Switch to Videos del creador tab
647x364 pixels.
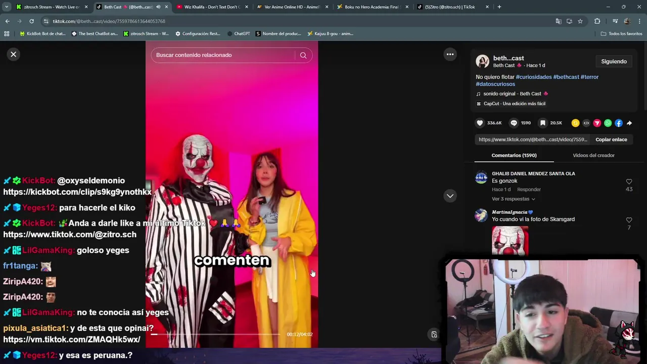[593, 155]
